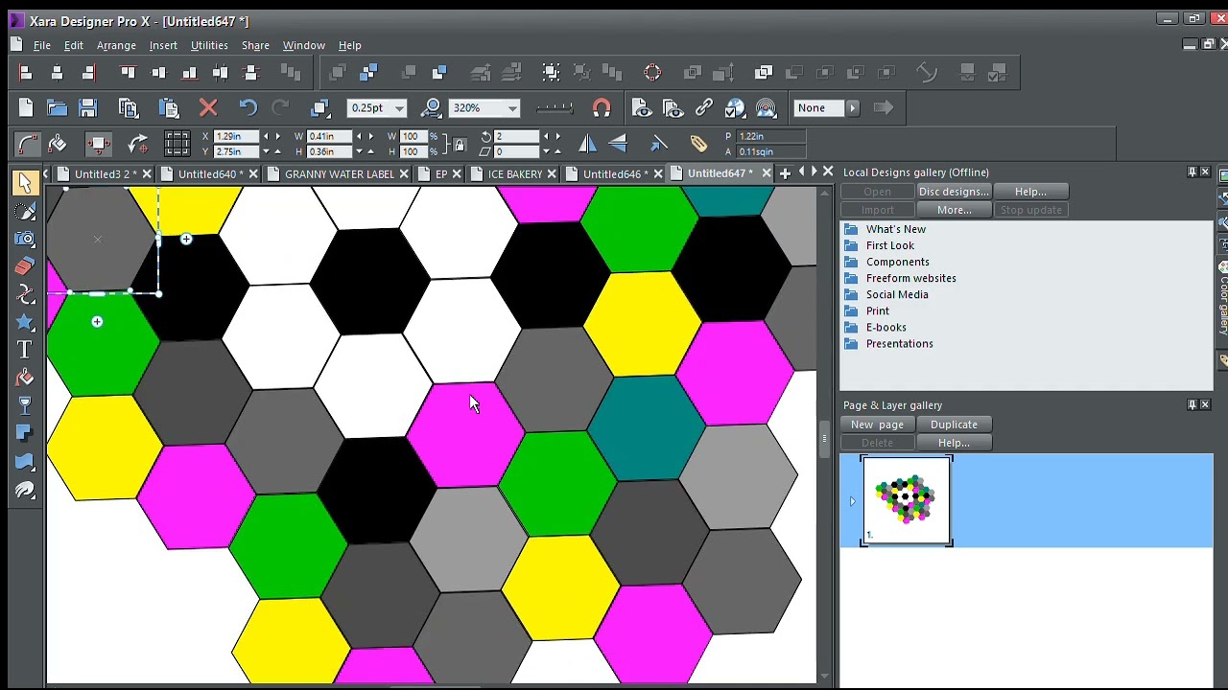Preview page in browser eye icon
This screenshot has height=690, width=1228.
click(642, 108)
